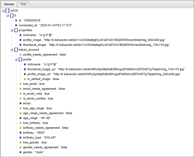Click the string icon beside email
This screenshot has height=157, width=194.
(20, 103)
